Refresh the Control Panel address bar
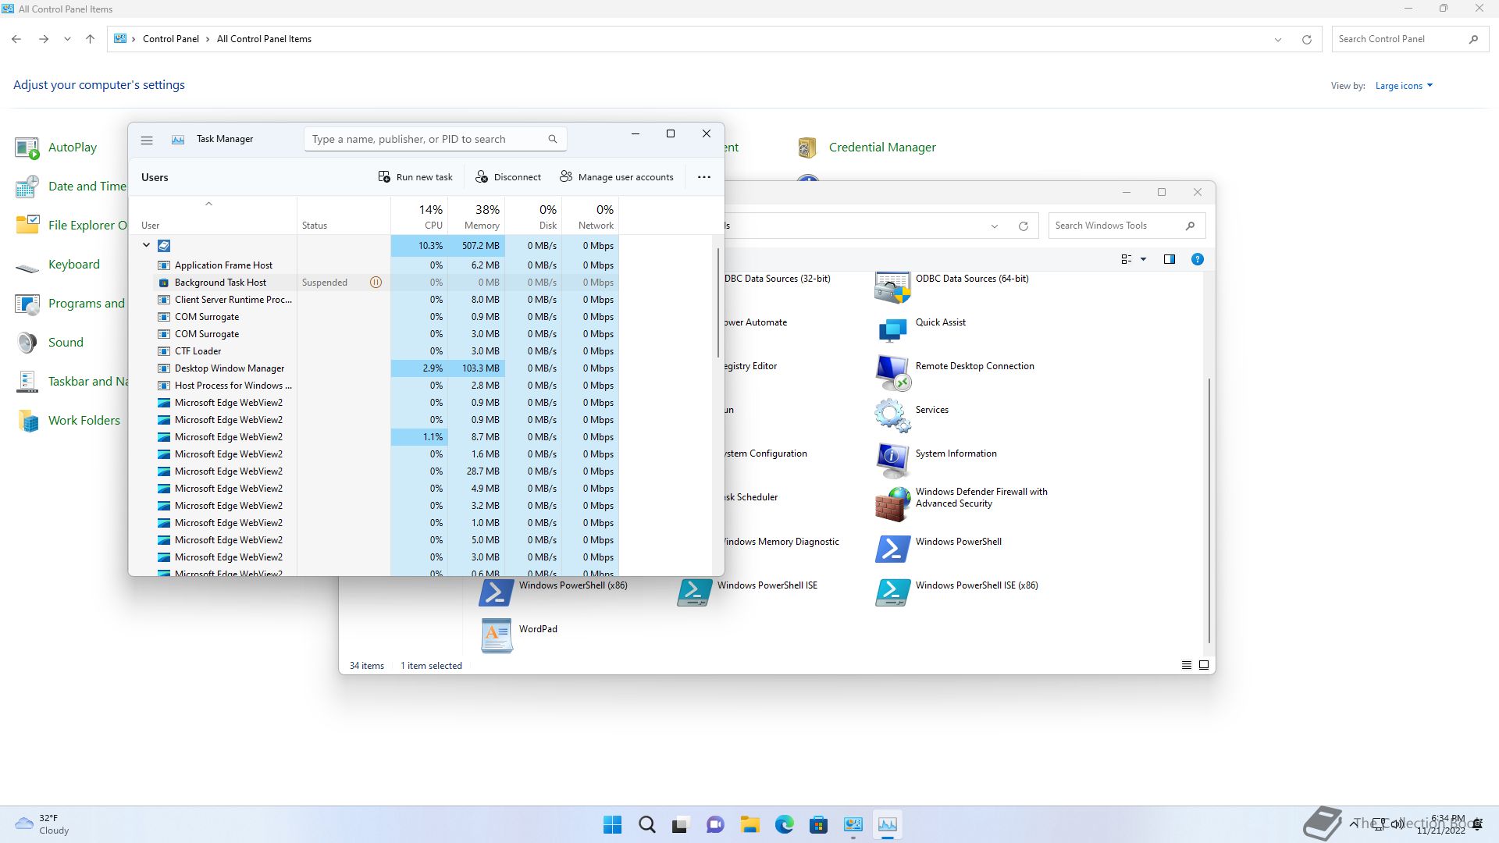The width and height of the screenshot is (1499, 843). (1306, 39)
